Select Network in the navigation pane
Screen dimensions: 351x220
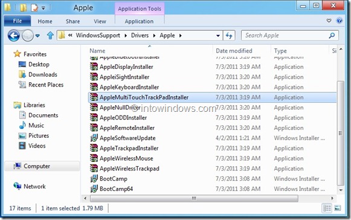pos(34,186)
